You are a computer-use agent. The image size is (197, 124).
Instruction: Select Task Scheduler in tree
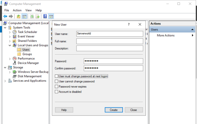[27, 32]
